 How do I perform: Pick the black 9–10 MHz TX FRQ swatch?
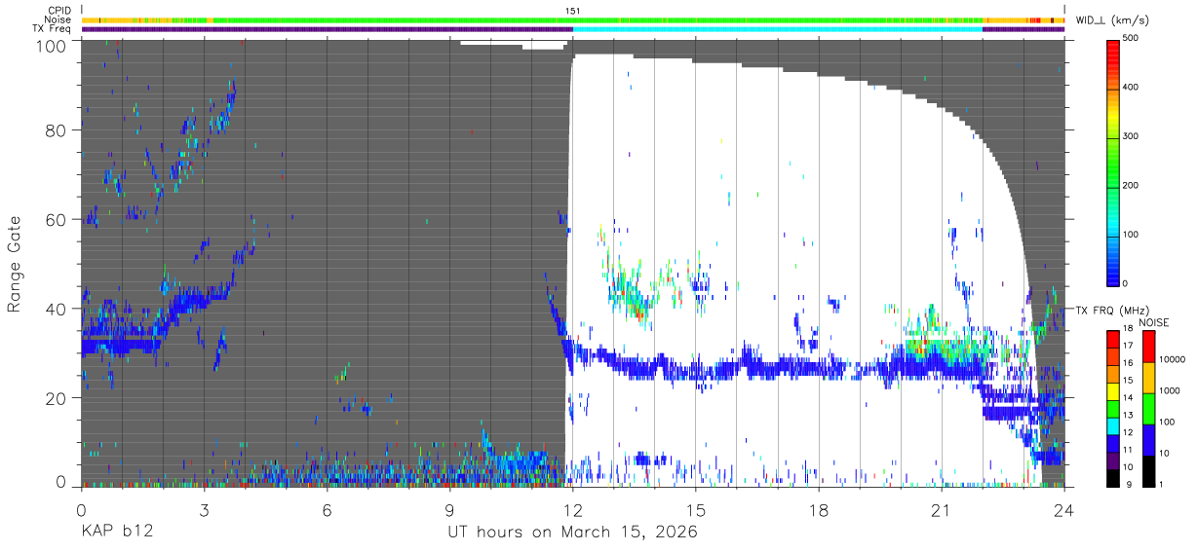tap(1113, 476)
